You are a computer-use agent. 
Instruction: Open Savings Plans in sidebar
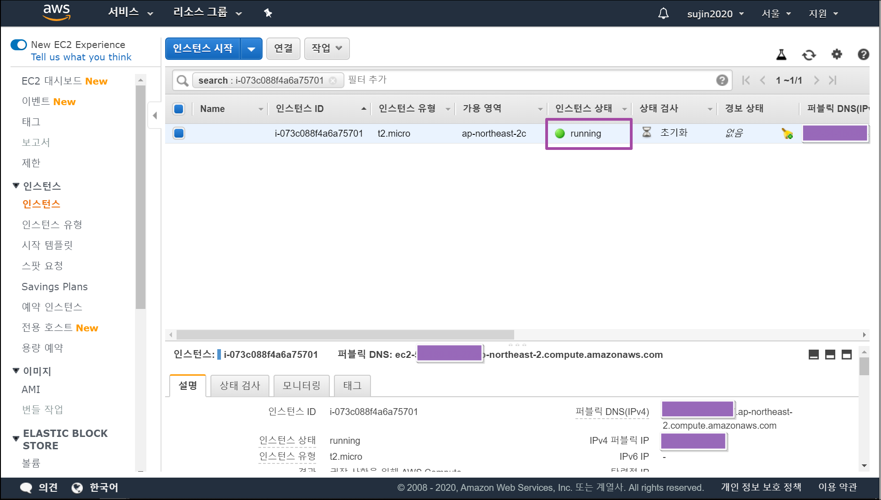(x=55, y=287)
